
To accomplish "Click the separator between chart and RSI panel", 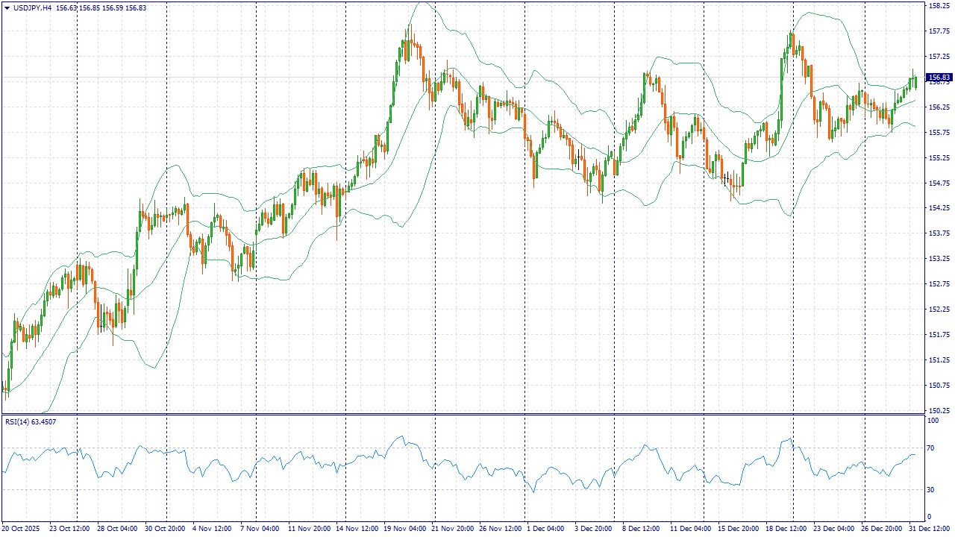I will click(x=463, y=414).
